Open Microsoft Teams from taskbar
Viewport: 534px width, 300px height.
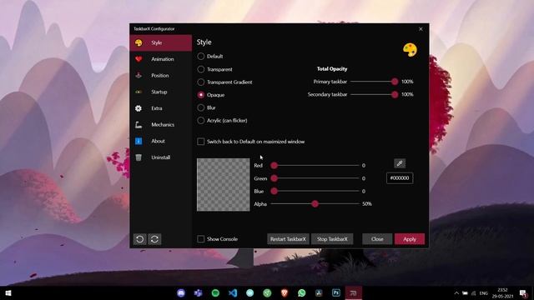[x=199, y=292]
